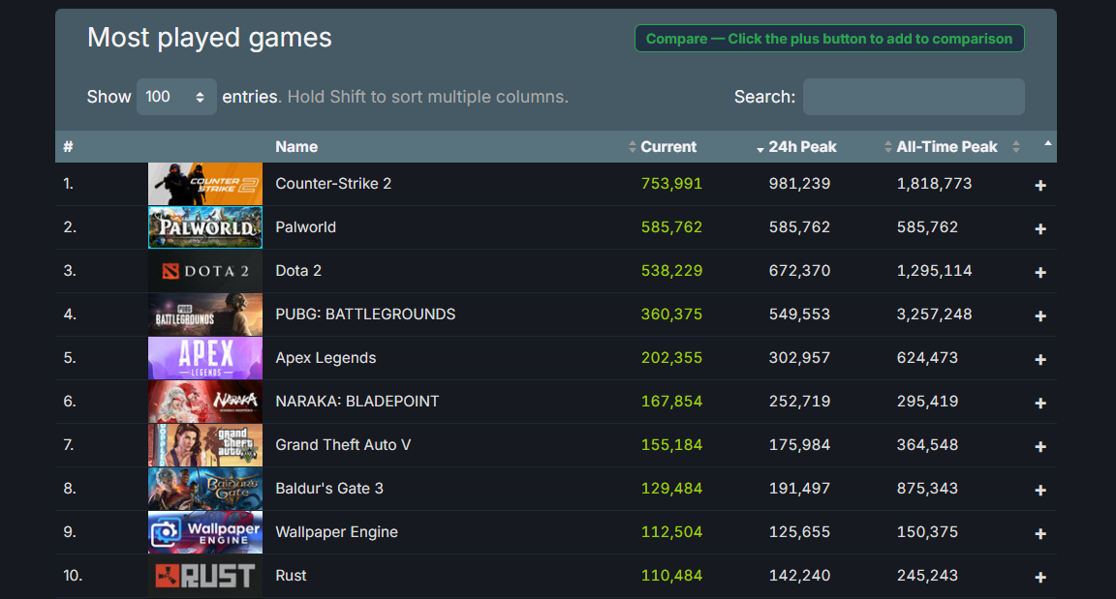Click the Apex Legends banner thumbnail
This screenshot has width=1116, height=599.
pos(204,358)
